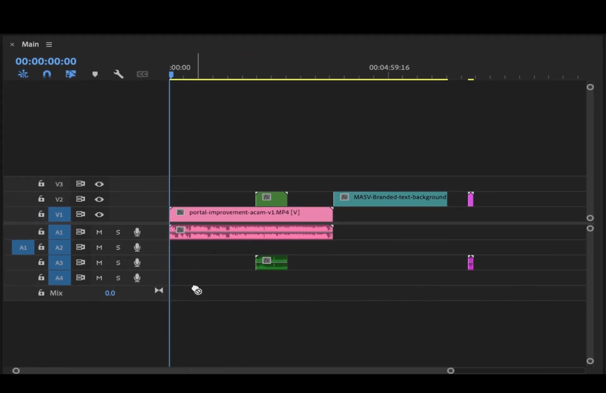Toggle A2 track targeting
The width and height of the screenshot is (606, 393).
(x=59, y=247)
